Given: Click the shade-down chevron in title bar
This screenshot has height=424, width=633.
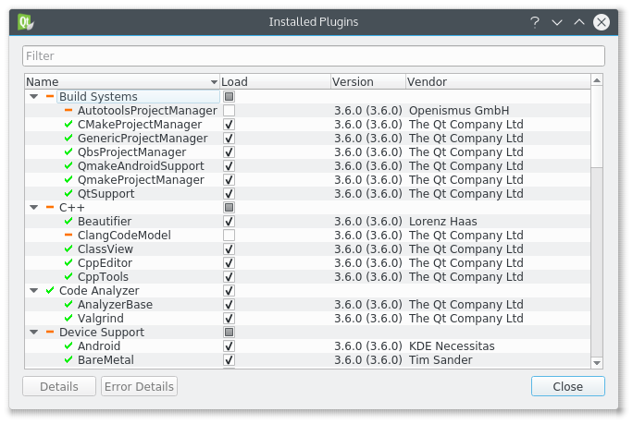Looking at the screenshot, I should click(x=557, y=22).
